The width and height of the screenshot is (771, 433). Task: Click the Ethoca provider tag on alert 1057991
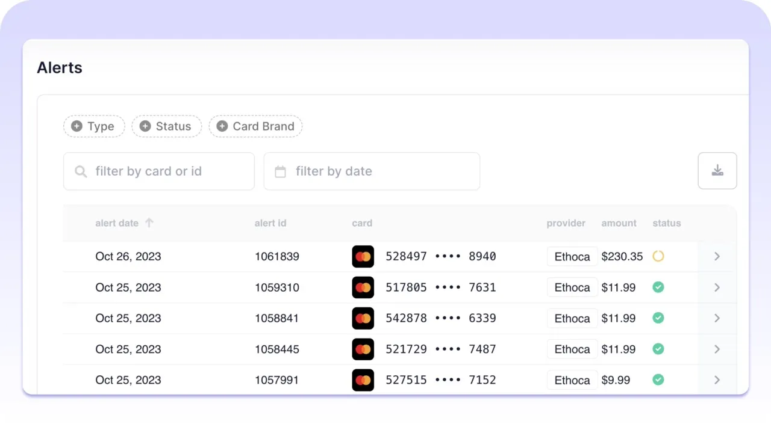[x=572, y=380]
